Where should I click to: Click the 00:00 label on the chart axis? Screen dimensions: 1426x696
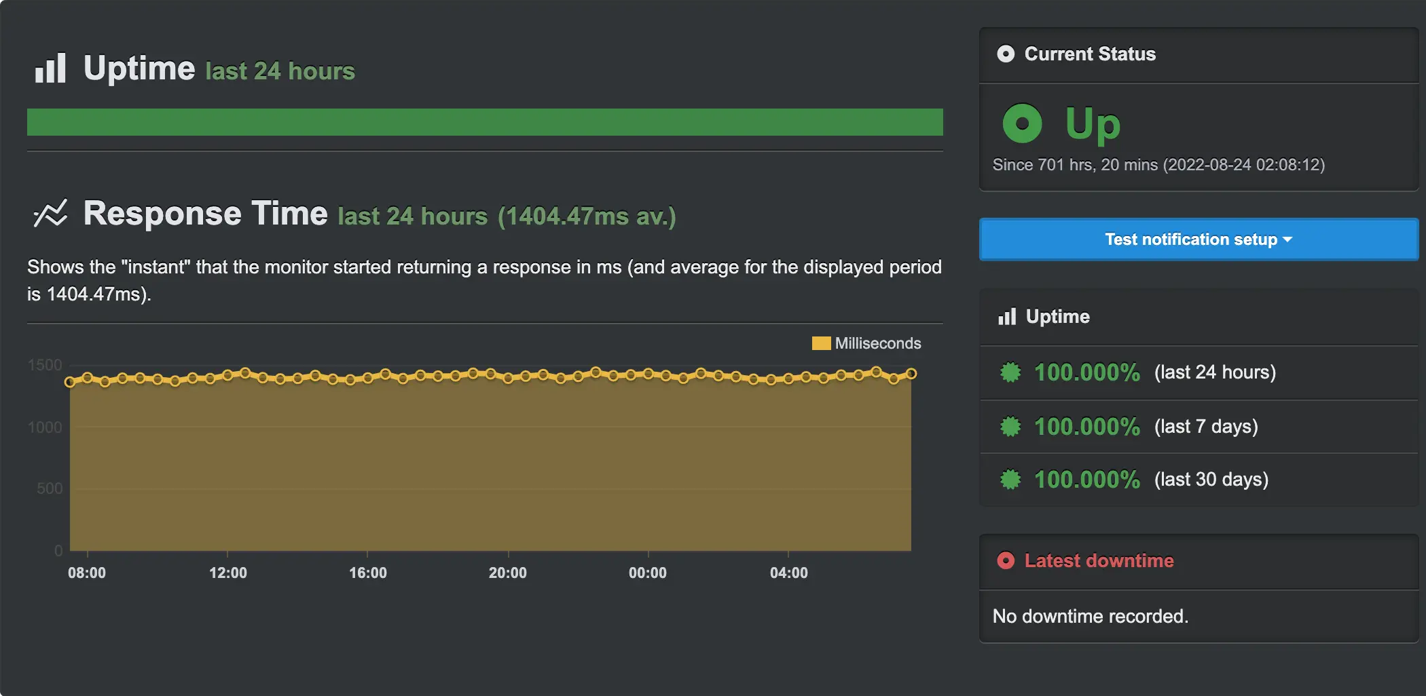(648, 573)
